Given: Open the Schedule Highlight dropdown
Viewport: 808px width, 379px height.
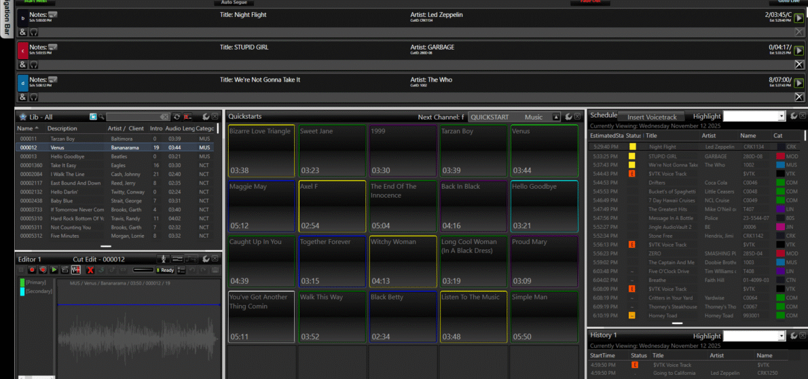Looking at the screenshot, I should click(x=782, y=117).
